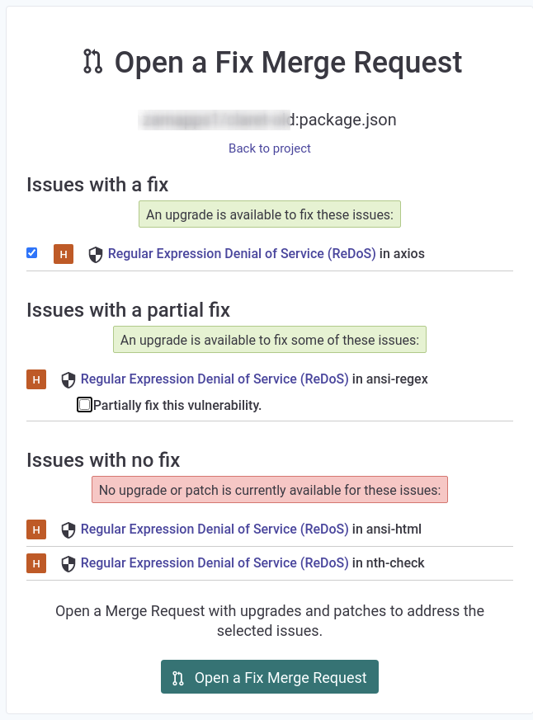The height and width of the screenshot is (720, 533).
Task: Click the H severity badge for axios
Action: tap(64, 254)
